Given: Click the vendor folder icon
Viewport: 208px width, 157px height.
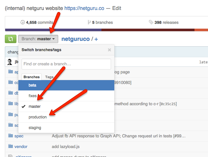Looking at the screenshot, I should click(11, 146).
